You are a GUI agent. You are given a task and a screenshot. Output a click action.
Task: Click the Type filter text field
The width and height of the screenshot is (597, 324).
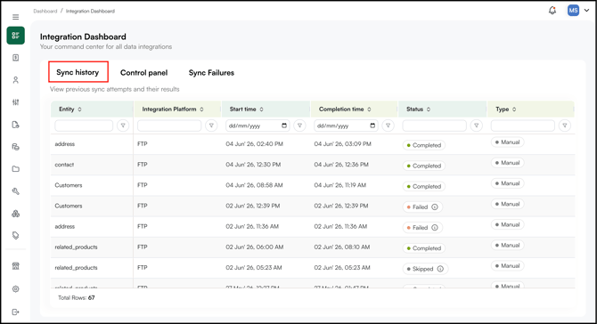pos(523,126)
